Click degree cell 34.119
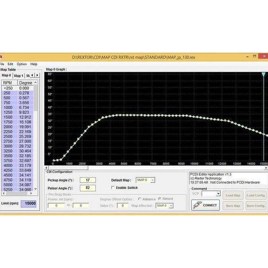The height and width of the screenshot is (268, 268). point(25,180)
